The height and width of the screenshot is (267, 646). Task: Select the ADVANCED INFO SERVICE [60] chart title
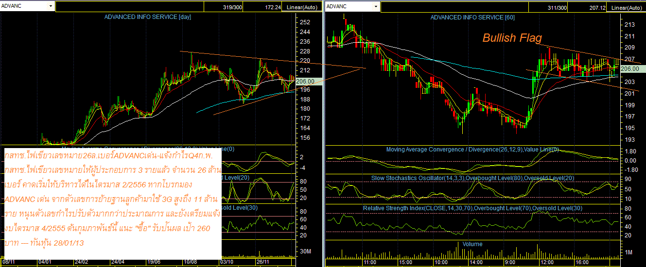472,17
